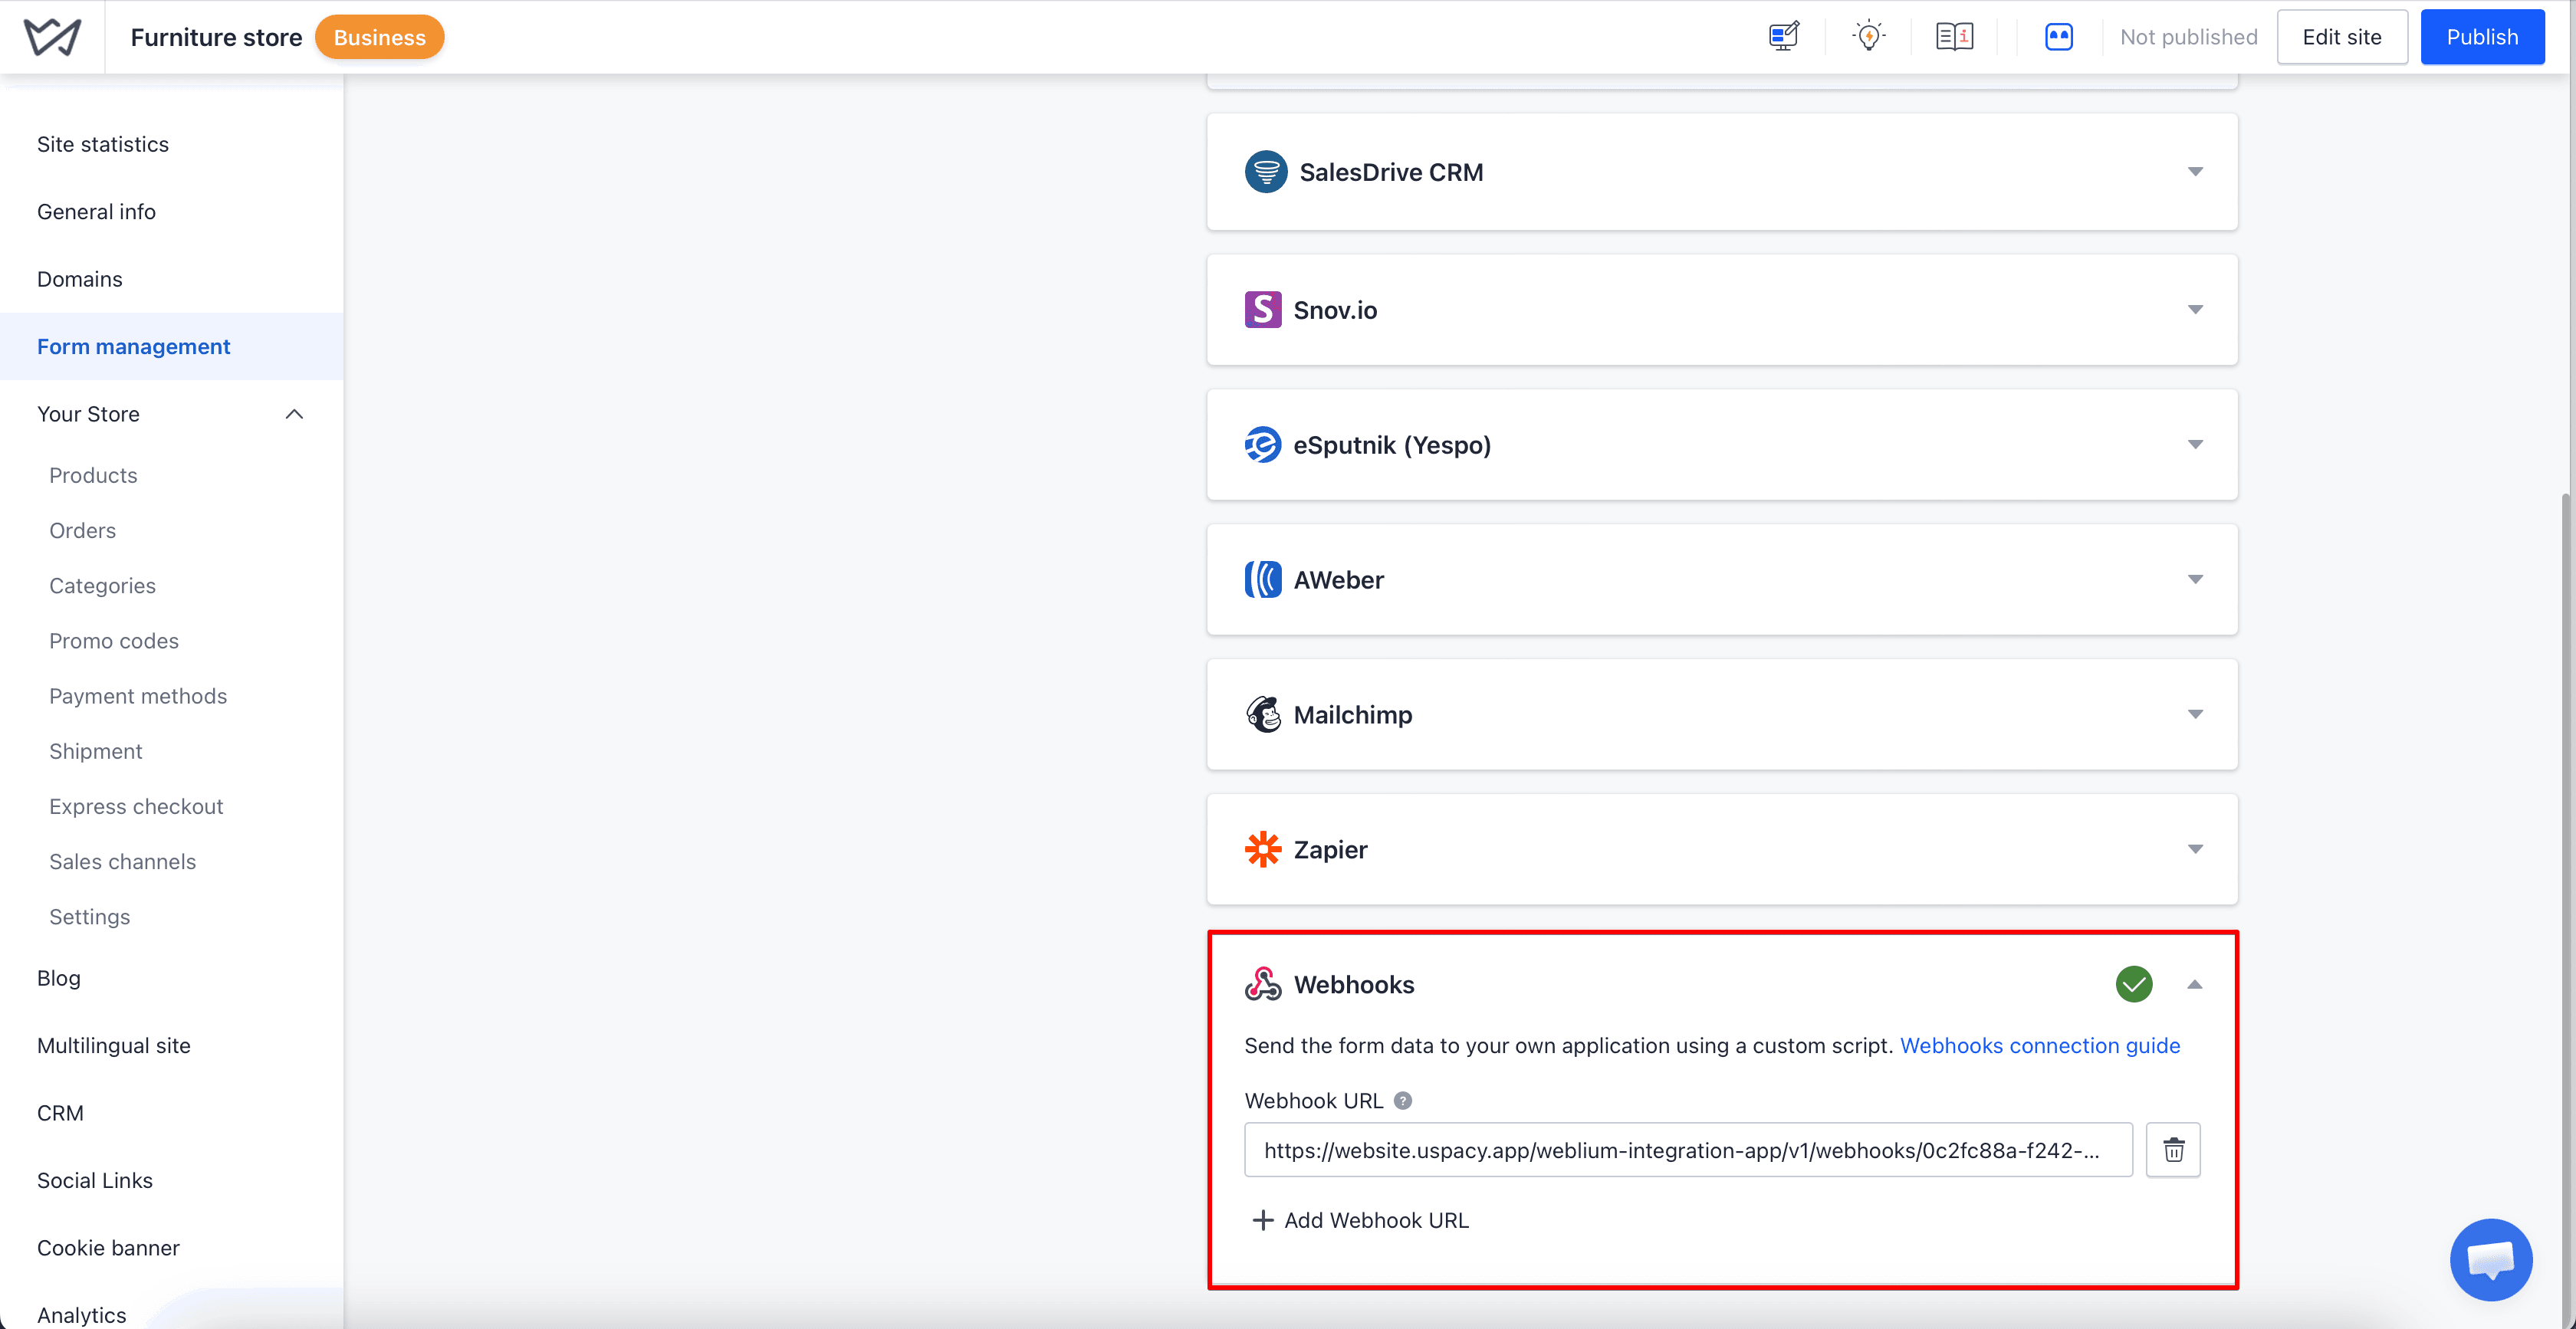Click the blue account avatar icon
This screenshot has height=1329, width=2576.
(2059, 37)
